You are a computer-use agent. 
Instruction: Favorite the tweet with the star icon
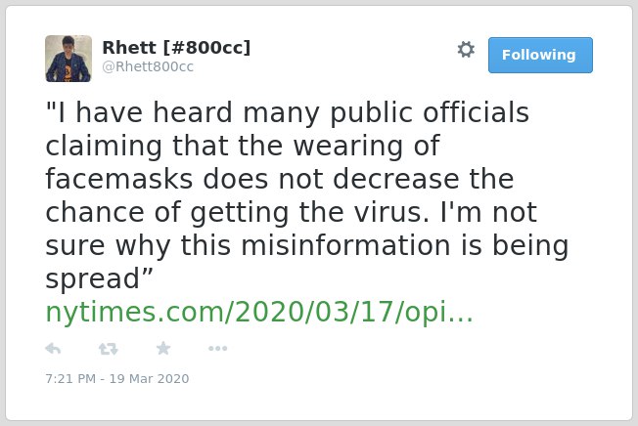tap(163, 348)
